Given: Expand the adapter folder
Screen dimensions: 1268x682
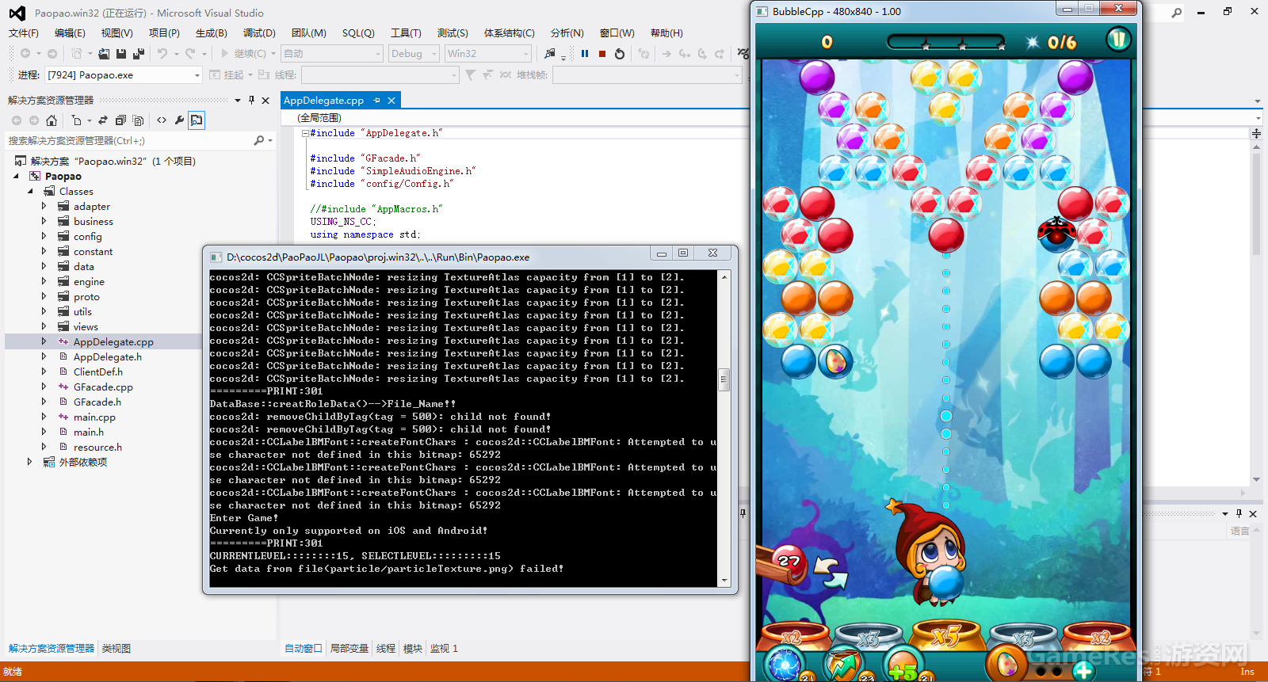Looking at the screenshot, I should pos(44,206).
